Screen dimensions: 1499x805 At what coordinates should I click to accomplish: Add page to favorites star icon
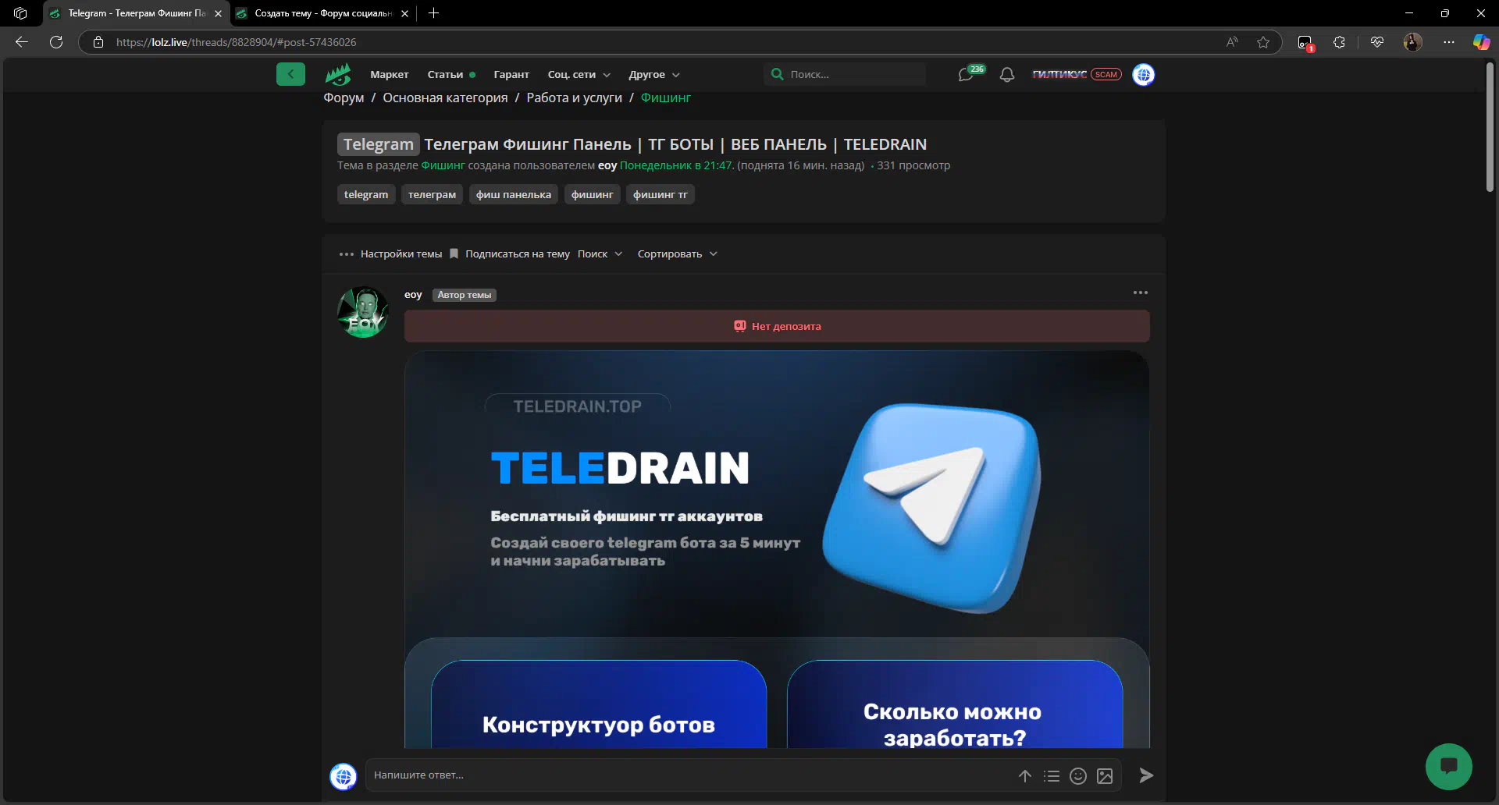pos(1263,42)
